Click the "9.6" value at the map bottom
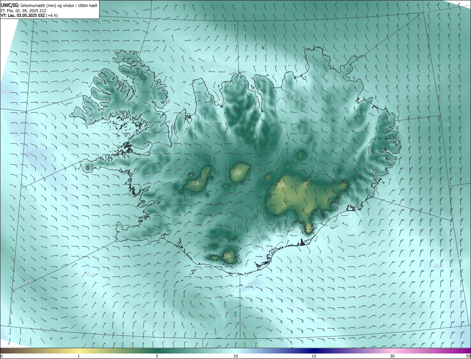This screenshot has height=359, width=471. [x=163, y=343]
